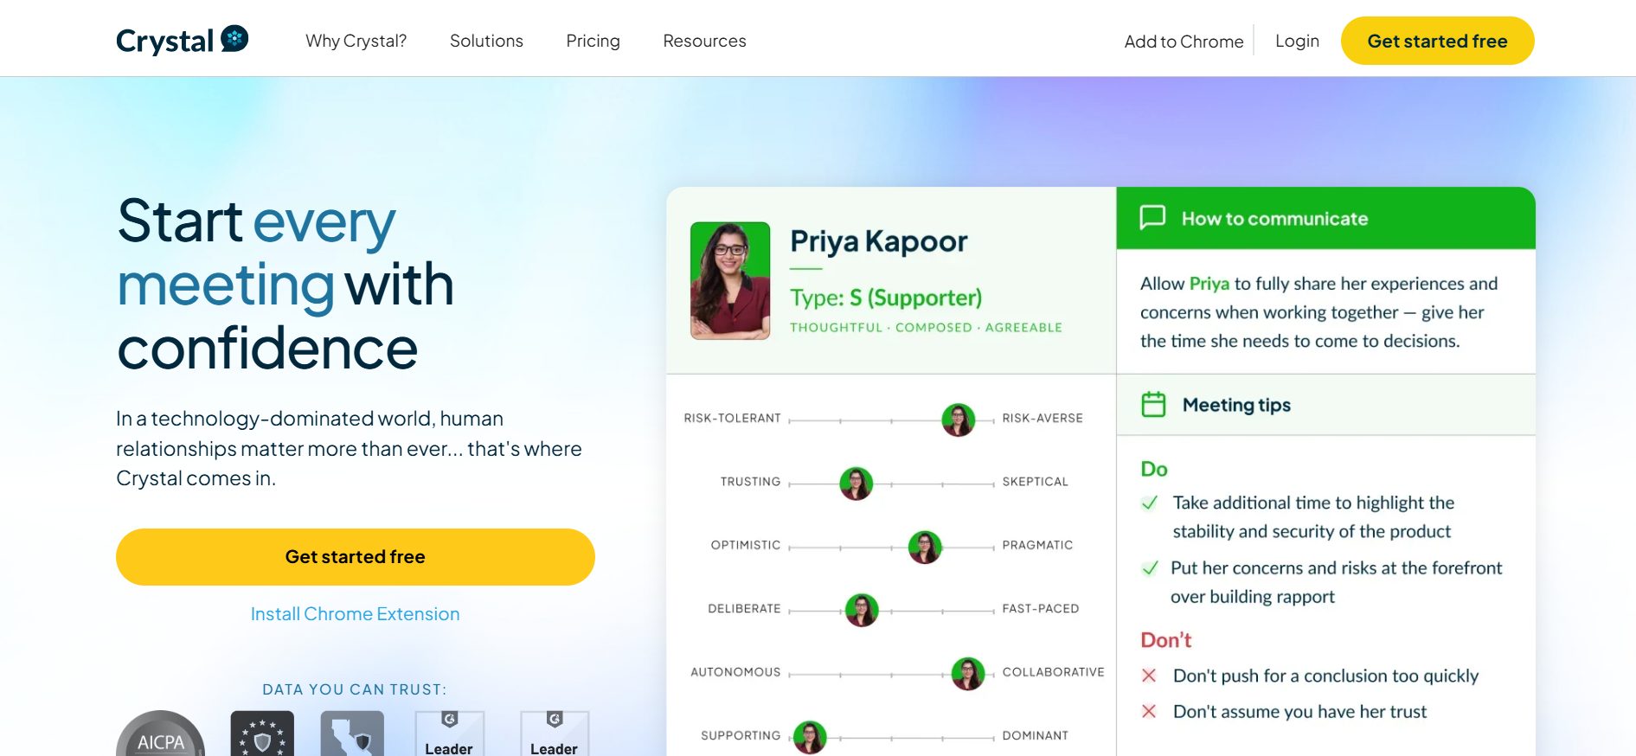The height and width of the screenshot is (756, 1636).
Task: Click the AICPA trust badge
Action: (x=161, y=734)
